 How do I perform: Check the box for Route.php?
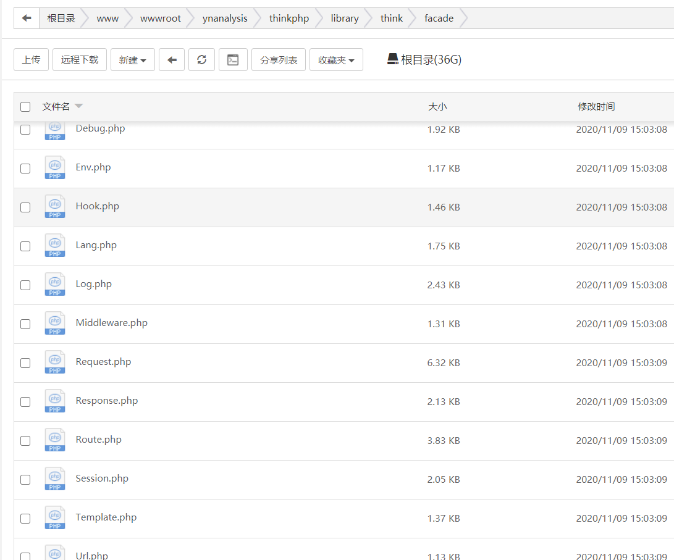point(25,441)
